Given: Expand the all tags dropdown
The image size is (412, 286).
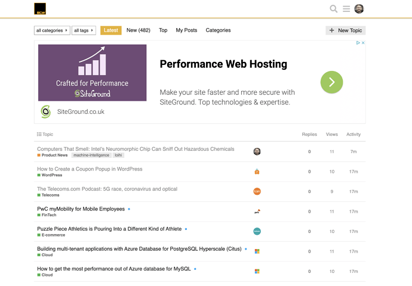Looking at the screenshot, I should [84, 30].
